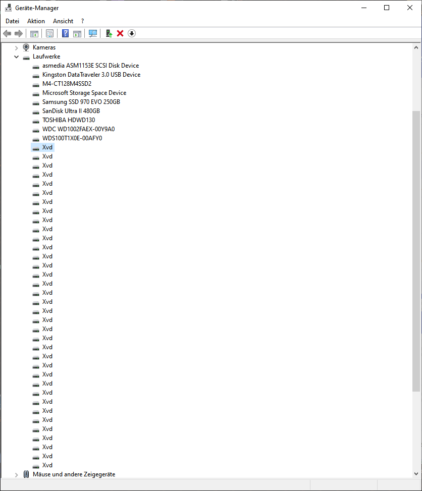Click drive icon next to M4-CT128M4SSD2
The image size is (422, 491).
point(36,85)
